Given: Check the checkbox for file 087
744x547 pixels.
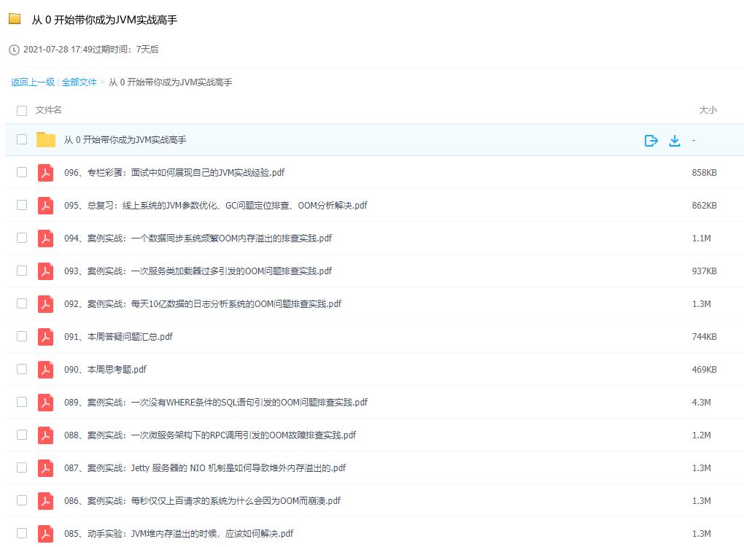Looking at the screenshot, I should (x=21, y=468).
